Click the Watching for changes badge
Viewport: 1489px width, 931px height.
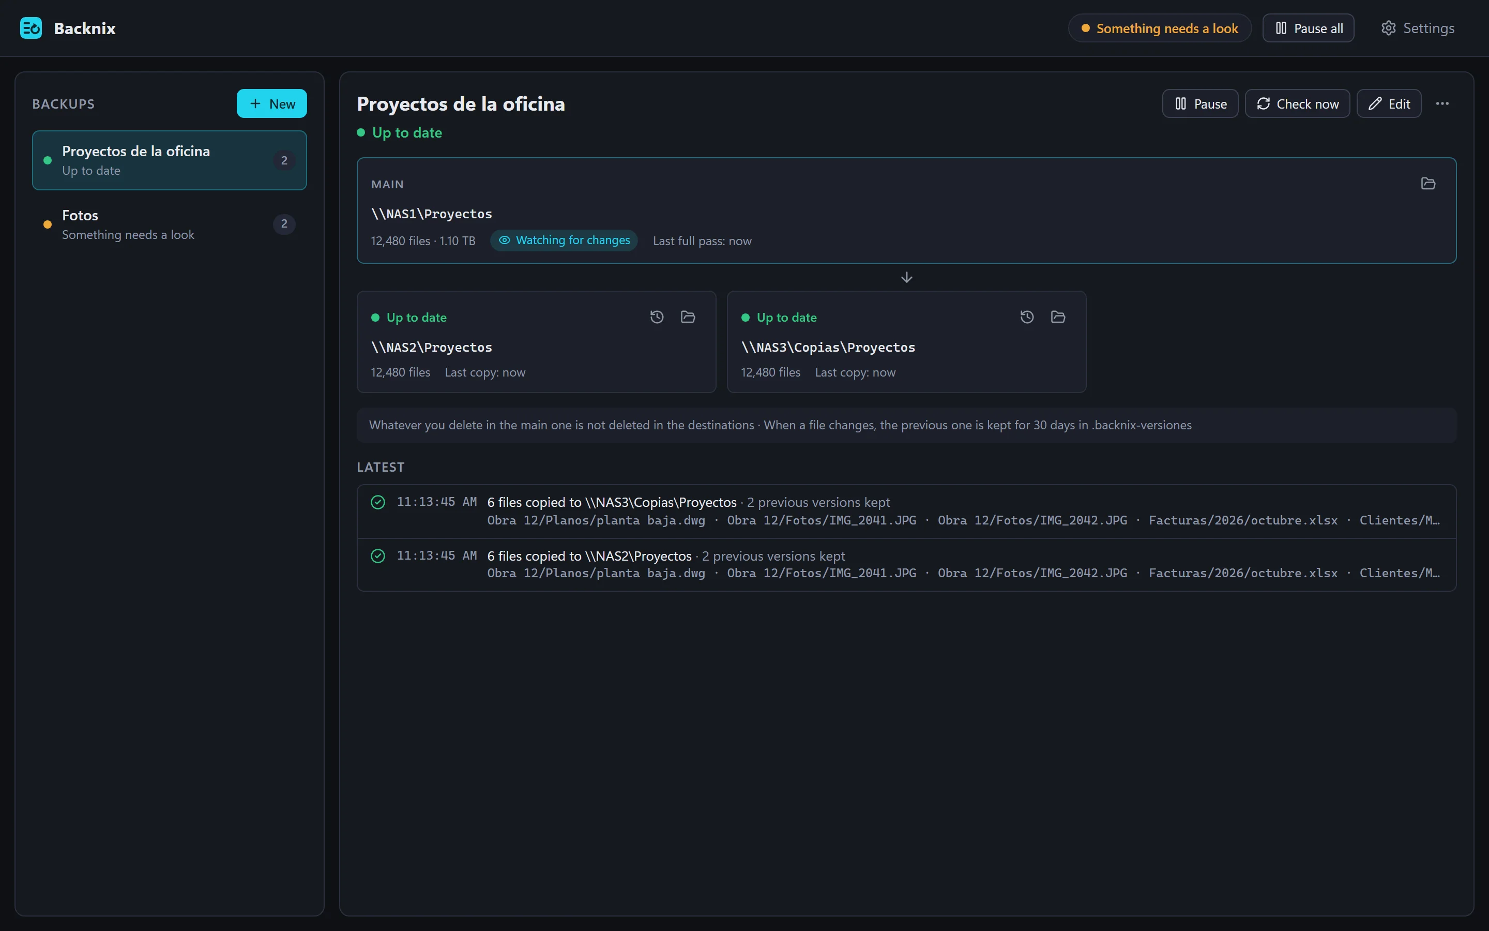tap(564, 240)
